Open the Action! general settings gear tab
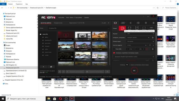Viewport: 179px width, 101px height. pos(154,23)
